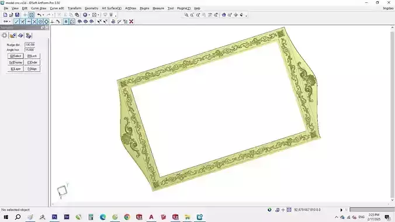Screen dimensions: 395x222
Task: Click the first blue surface icon in snap toolbar
Action: coord(79,22)
